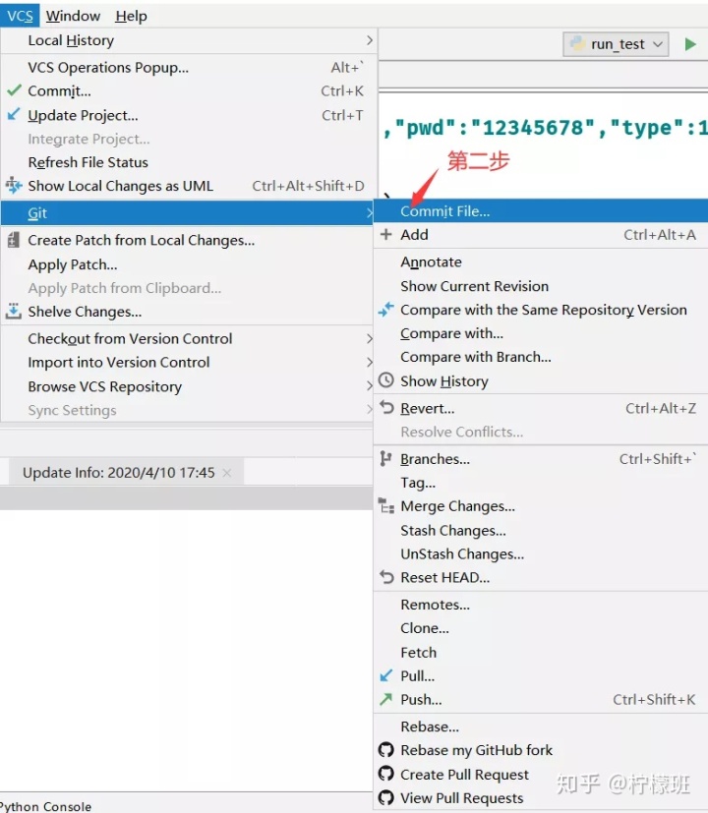This screenshot has width=708, height=813.
Task: Click the reset arrow icon beside Reset HEAD
Action: (386, 576)
